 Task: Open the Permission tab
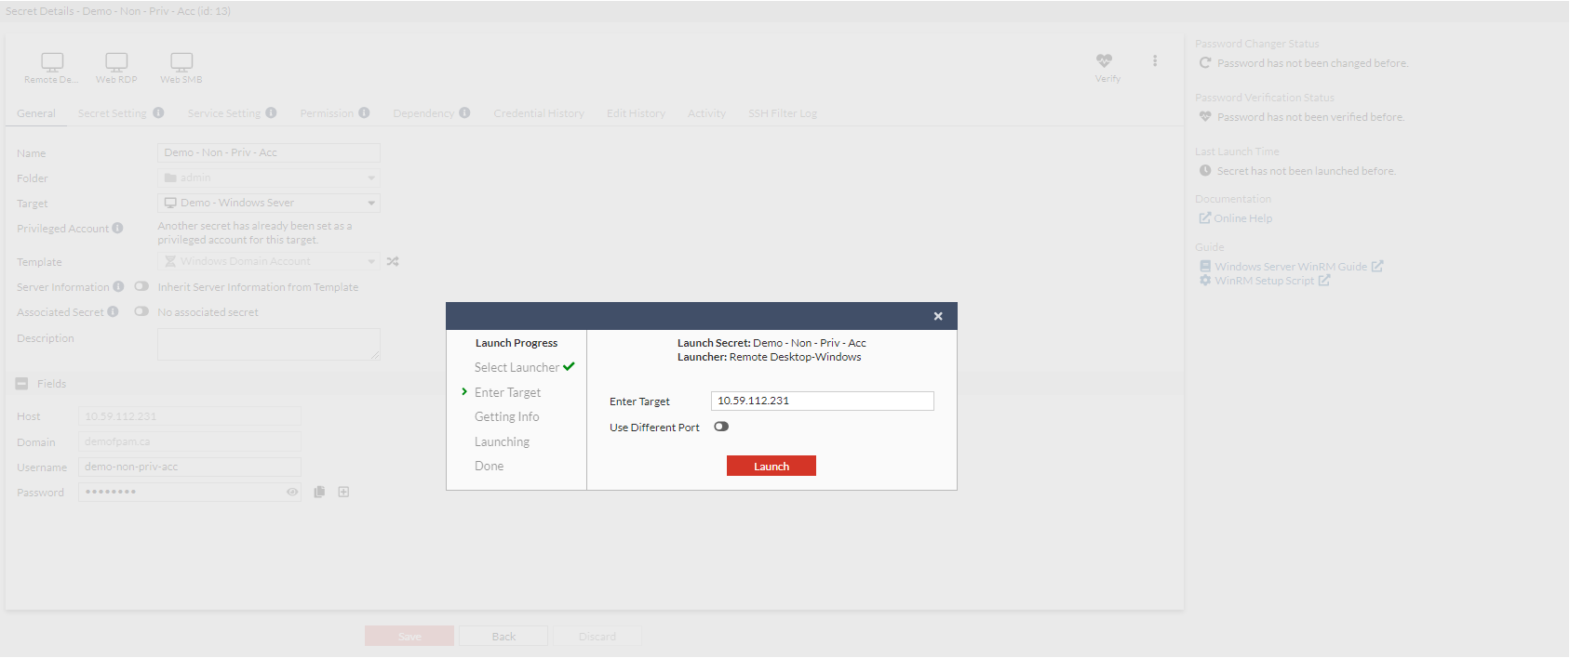click(327, 113)
